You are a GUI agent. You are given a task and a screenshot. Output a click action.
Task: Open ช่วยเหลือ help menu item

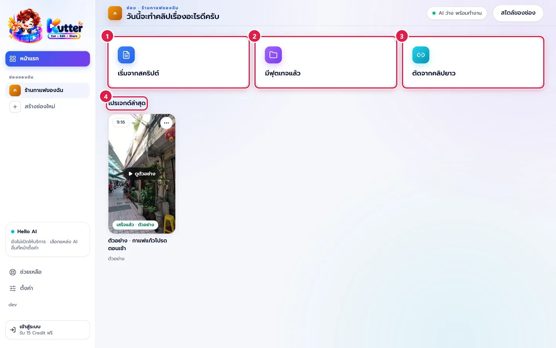pos(47,272)
